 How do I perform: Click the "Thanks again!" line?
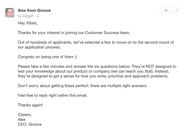30,105
